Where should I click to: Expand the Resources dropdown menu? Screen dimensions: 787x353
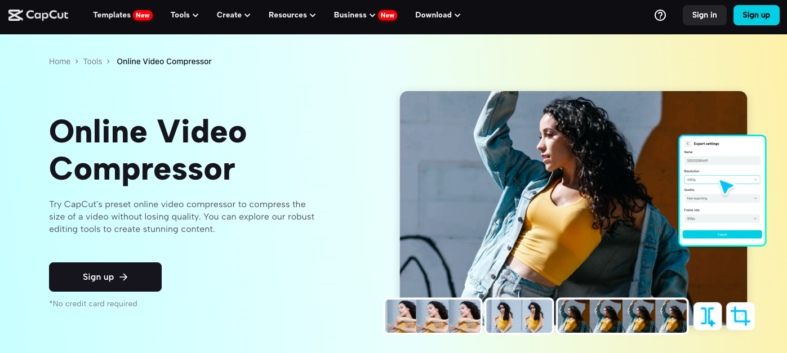[292, 15]
